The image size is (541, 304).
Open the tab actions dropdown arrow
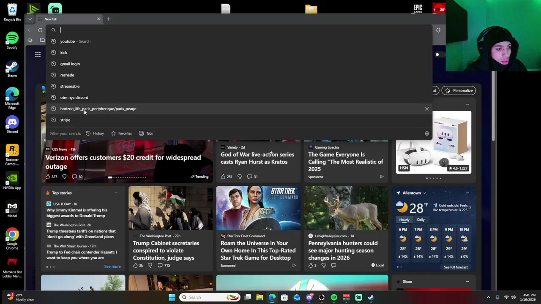tap(30, 19)
